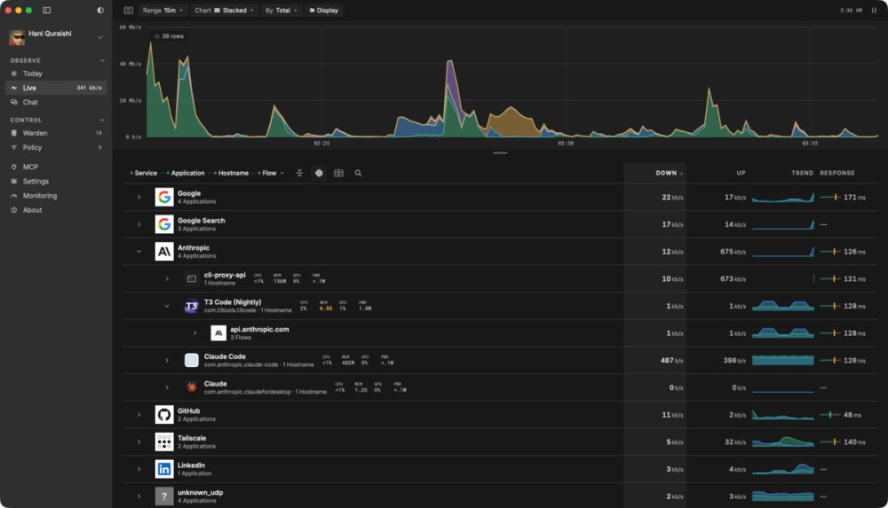
Task: Click the 39 rows badge on chart
Action: (169, 36)
